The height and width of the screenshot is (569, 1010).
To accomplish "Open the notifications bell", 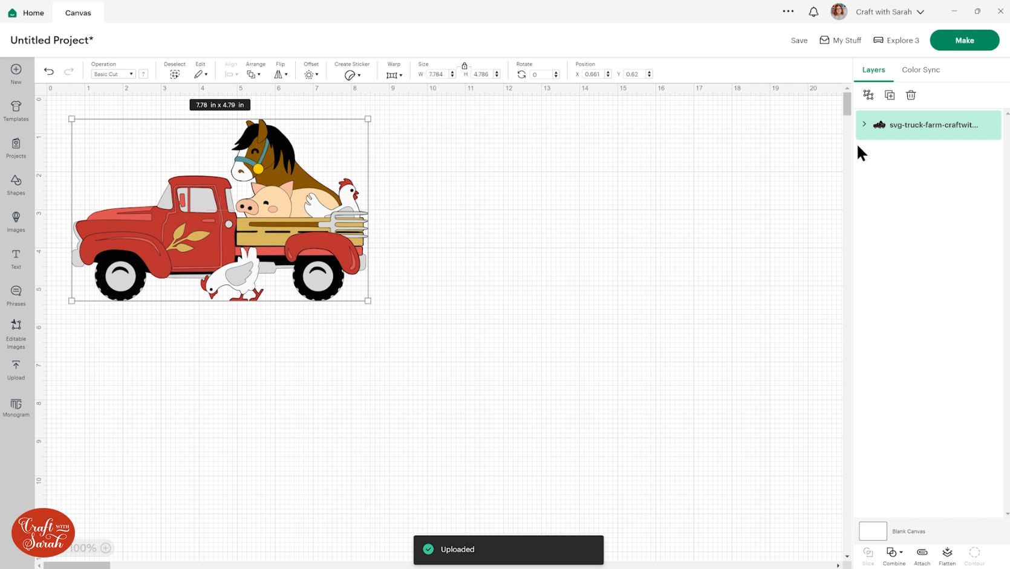I will click(x=813, y=11).
